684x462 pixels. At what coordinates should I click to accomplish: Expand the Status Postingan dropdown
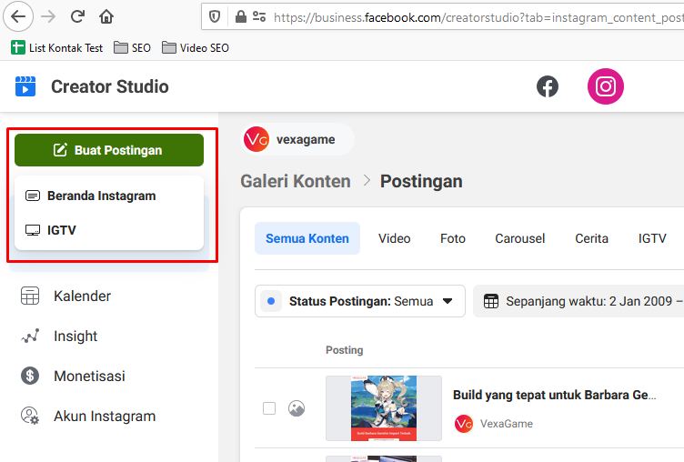[360, 301]
